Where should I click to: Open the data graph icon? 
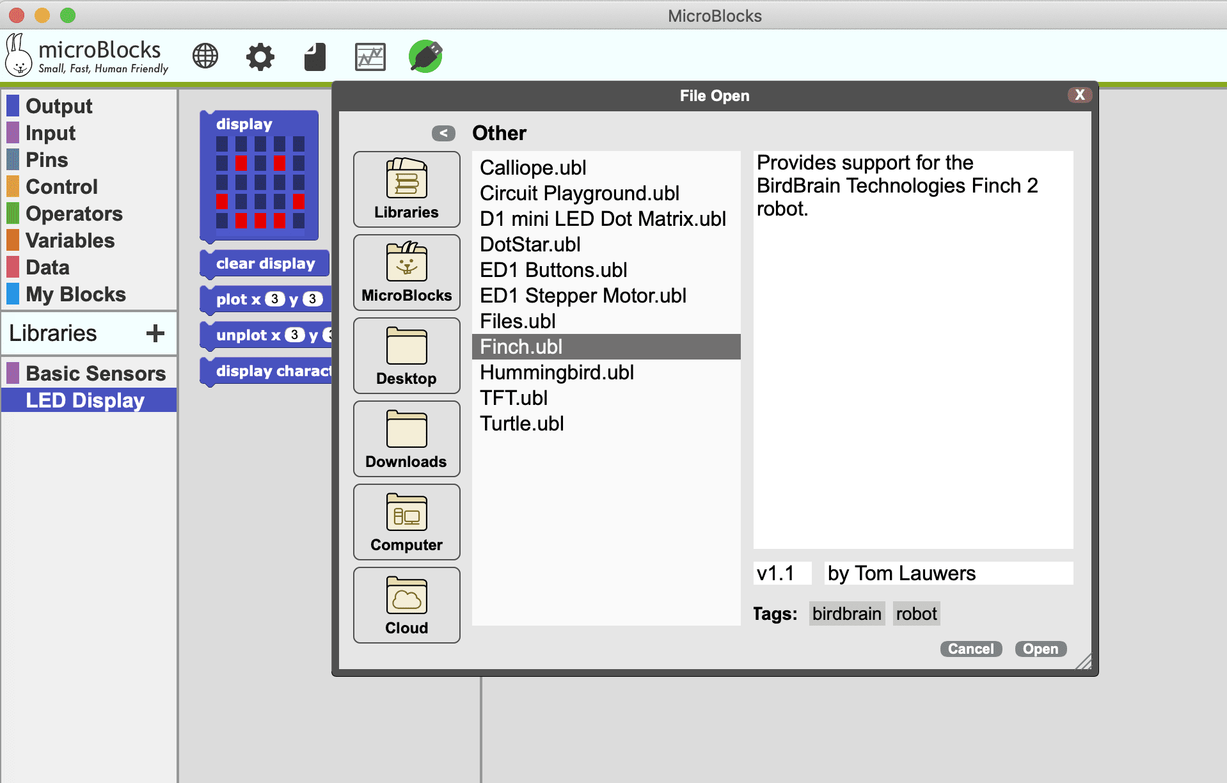(370, 57)
